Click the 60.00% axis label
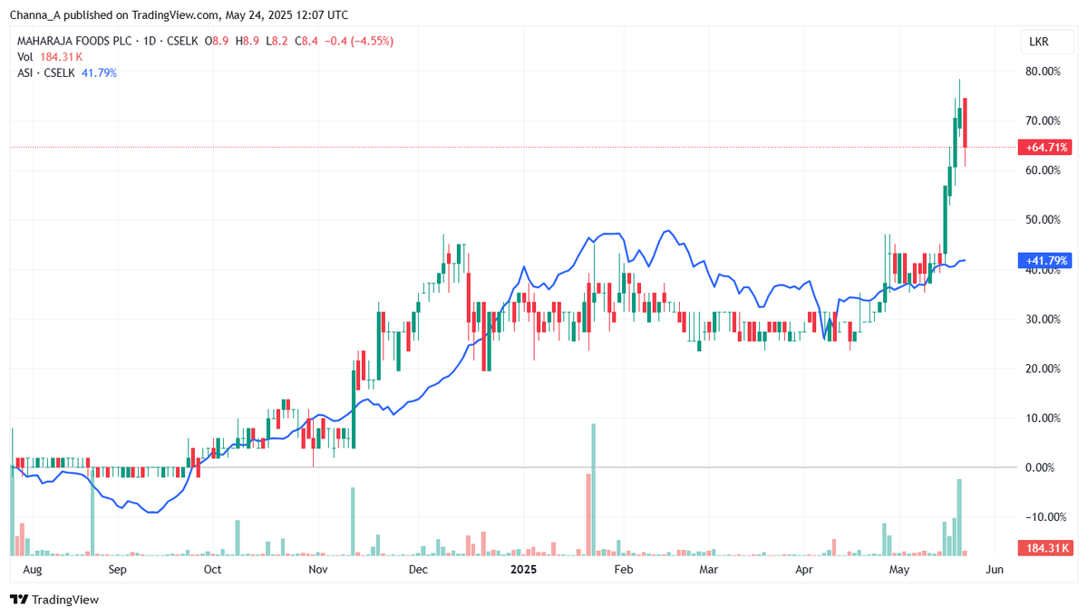Image resolution: width=1088 pixels, height=616 pixels. pos(1044,170)
